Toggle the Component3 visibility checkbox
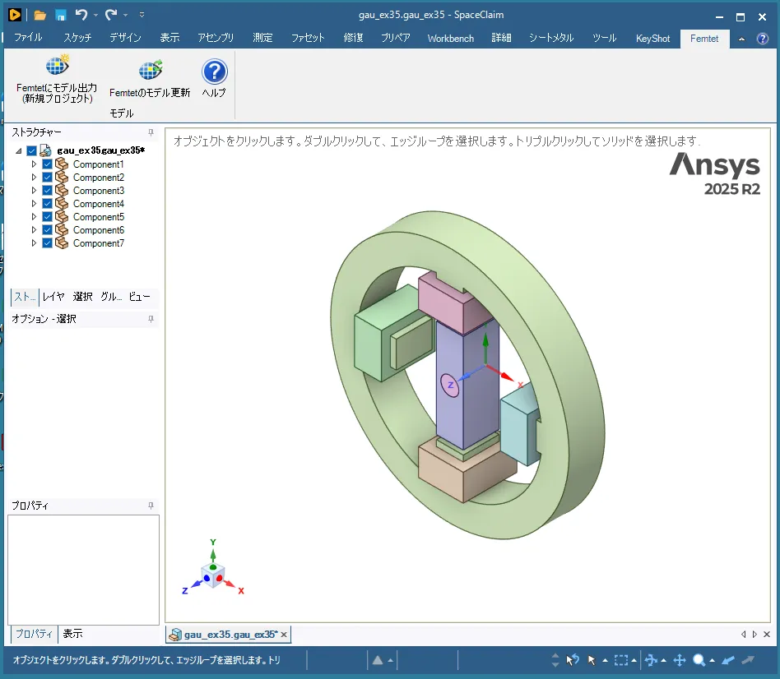The image size is (780, 679). (47, 191)
